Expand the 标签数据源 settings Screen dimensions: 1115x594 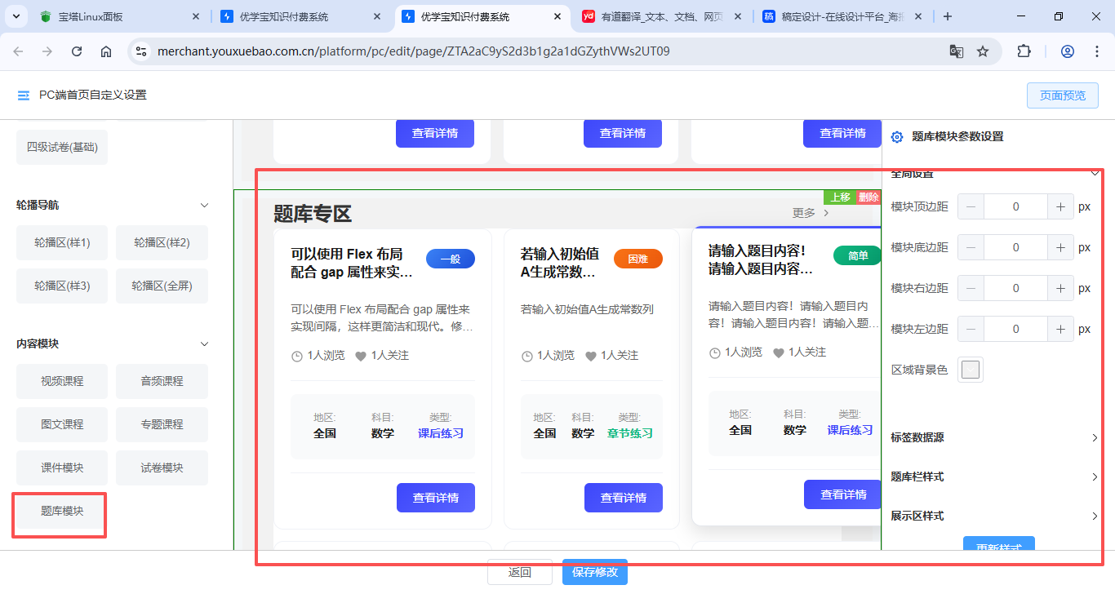tap(1094, 438)
